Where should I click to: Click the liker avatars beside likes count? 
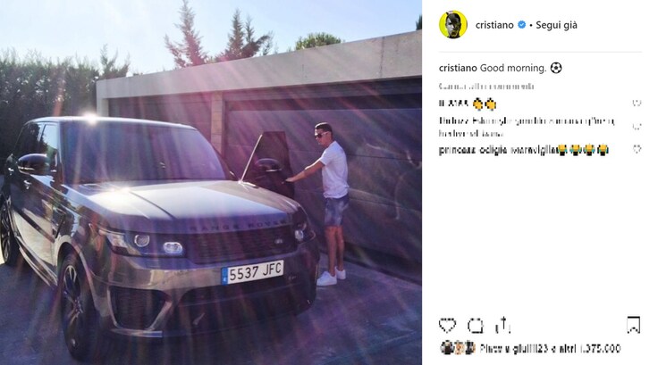pos(458,348)
